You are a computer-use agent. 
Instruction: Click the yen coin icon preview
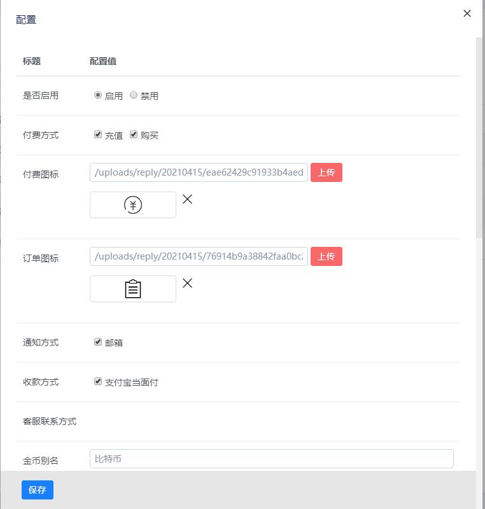pos(133,205)
